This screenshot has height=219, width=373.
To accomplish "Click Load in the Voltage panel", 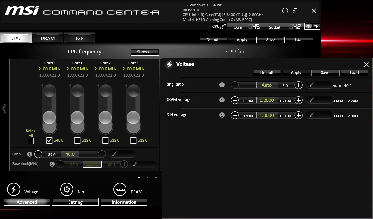I will [354, 73].
